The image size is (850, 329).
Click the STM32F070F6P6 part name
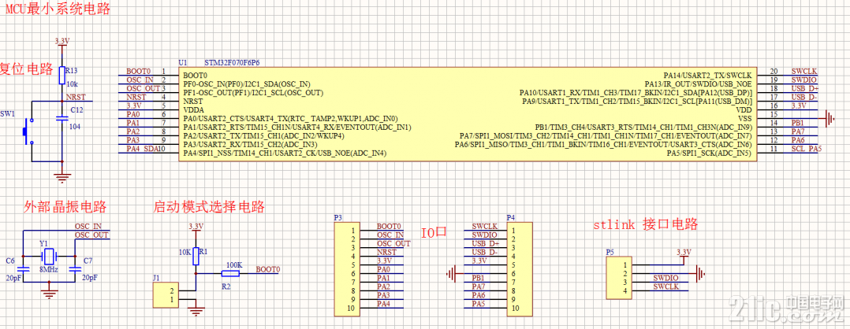[232, 63]
